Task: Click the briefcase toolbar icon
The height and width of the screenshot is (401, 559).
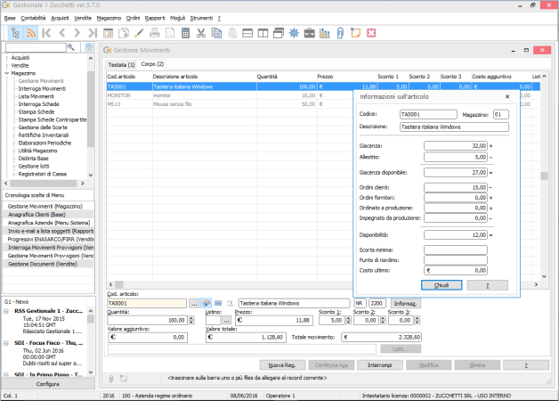Action: tap(309, 33)
